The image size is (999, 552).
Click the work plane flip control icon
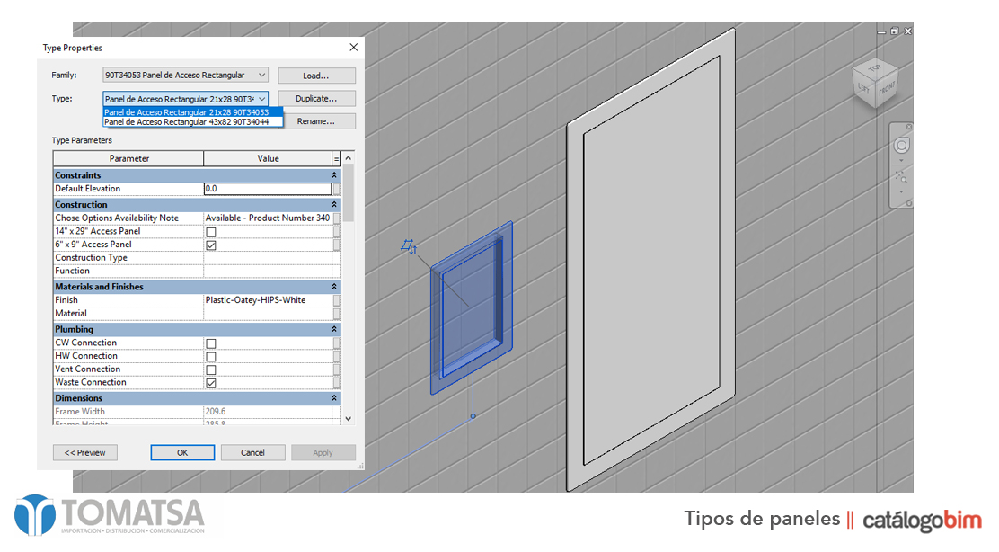[x=410, y=247]
